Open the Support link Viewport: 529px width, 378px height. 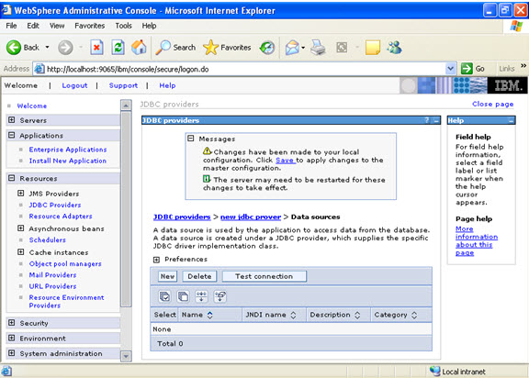click(x=123, y=85)
